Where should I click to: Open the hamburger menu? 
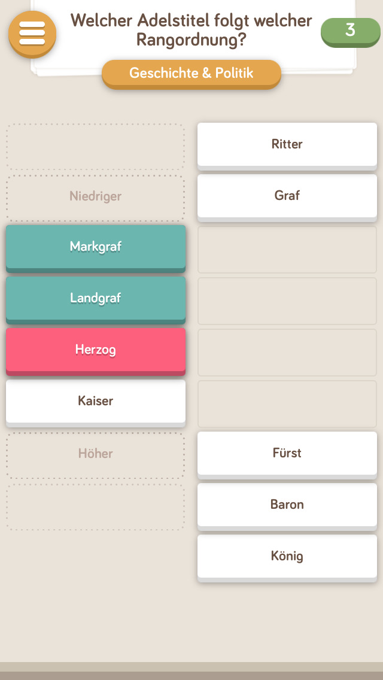[x=32, y=32]
